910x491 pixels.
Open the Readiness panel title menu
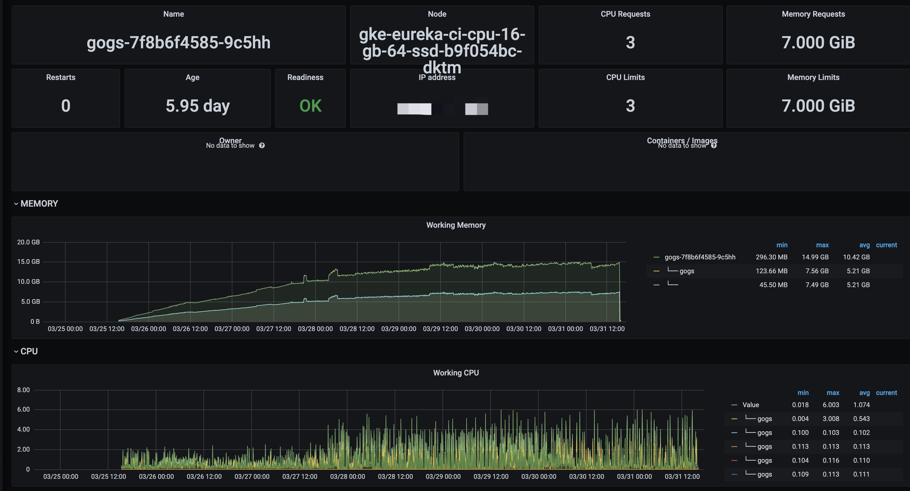pyautogui.click(x=305, y=77)
